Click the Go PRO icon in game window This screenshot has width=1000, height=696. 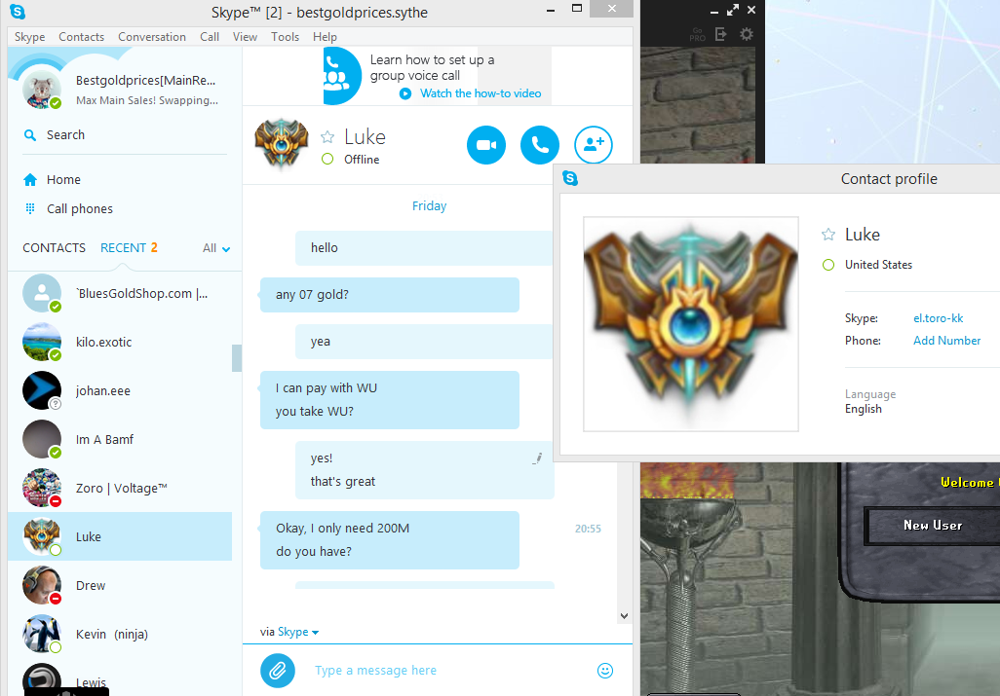click(x=697, y=34)
